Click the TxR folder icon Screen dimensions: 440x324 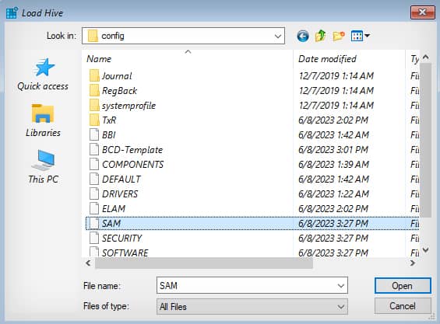coord(94,120)
